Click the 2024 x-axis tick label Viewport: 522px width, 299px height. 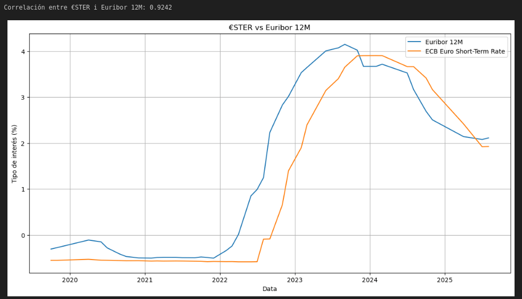click(370, 280)
